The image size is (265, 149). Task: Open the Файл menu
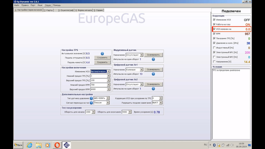tap(17, 5)
